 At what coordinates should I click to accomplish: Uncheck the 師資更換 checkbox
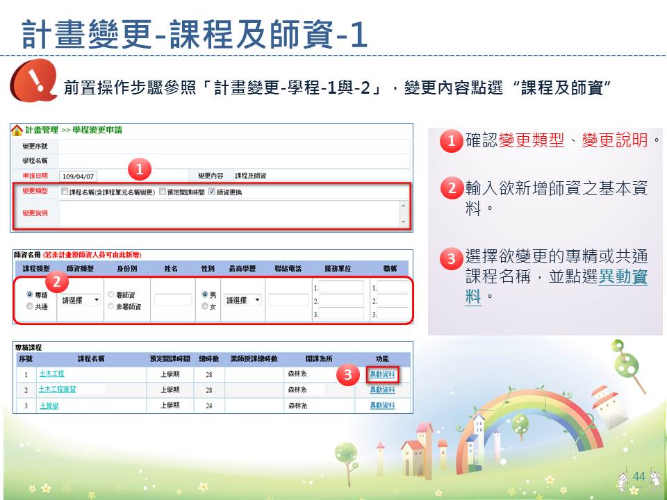[212, 192]
